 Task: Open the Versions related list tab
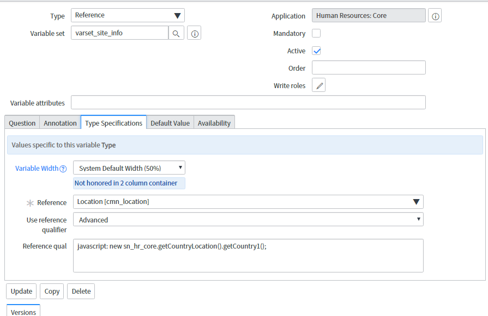pyautogui.click(x=23, y=311)
